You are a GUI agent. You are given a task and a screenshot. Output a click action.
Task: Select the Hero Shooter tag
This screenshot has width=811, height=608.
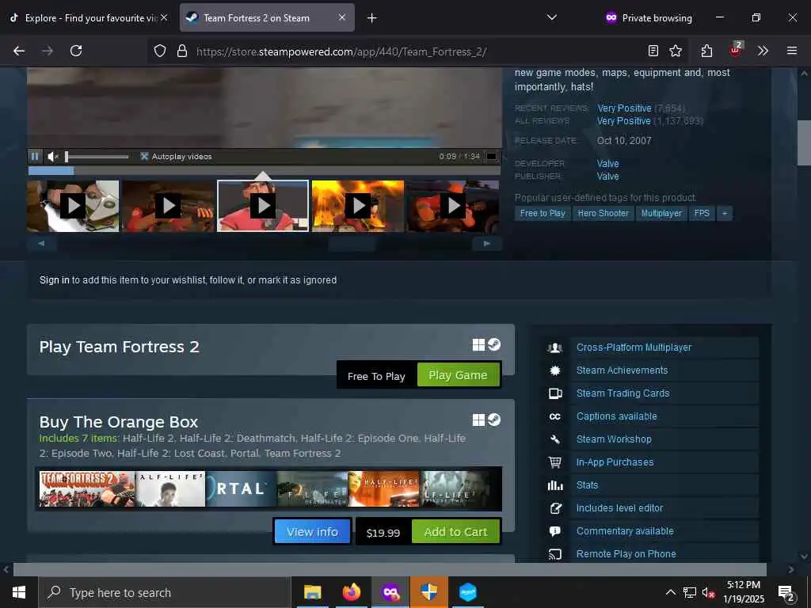coord(603,213)
